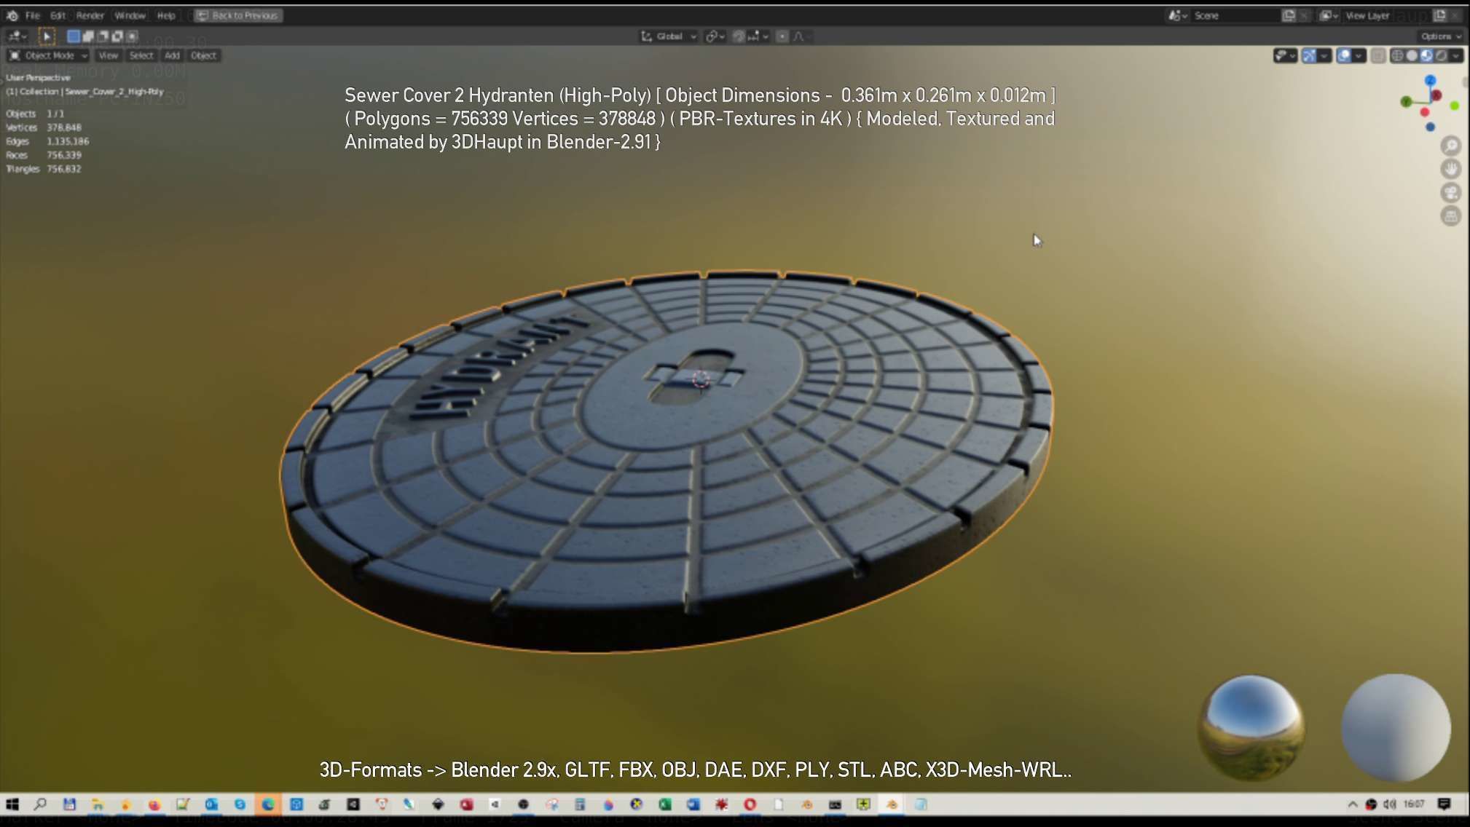Open the viewport View menu
Image resolution: width=1470 pixels, height=827 pixels.
coord(108,55)
